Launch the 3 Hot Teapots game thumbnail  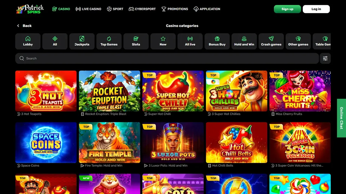point(46,91)
